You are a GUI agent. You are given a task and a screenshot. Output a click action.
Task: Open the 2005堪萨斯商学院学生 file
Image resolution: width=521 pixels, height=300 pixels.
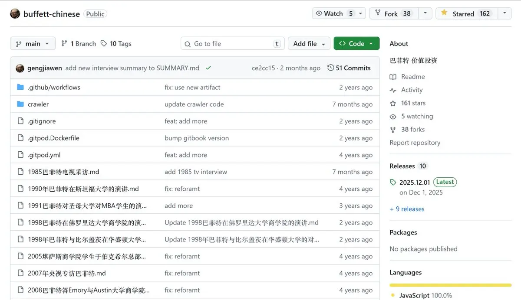point(87,257)
